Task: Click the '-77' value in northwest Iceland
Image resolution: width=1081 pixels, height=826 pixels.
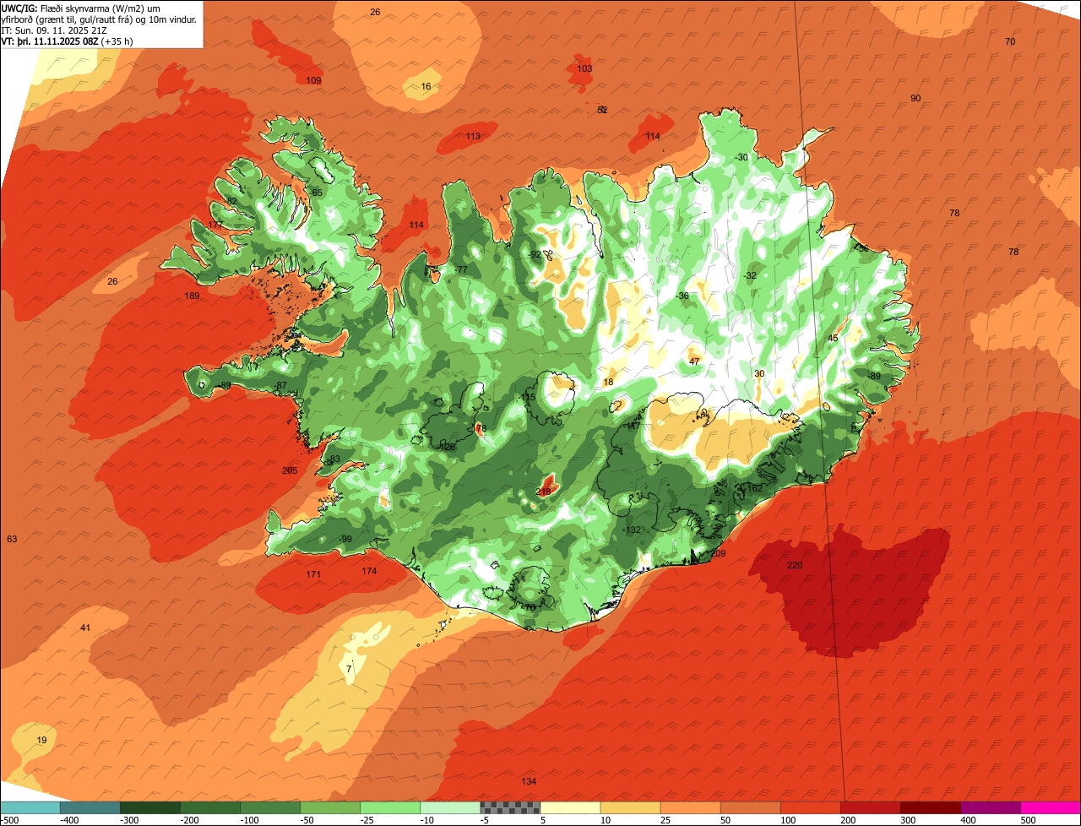Action: click(x=460, y=270)
